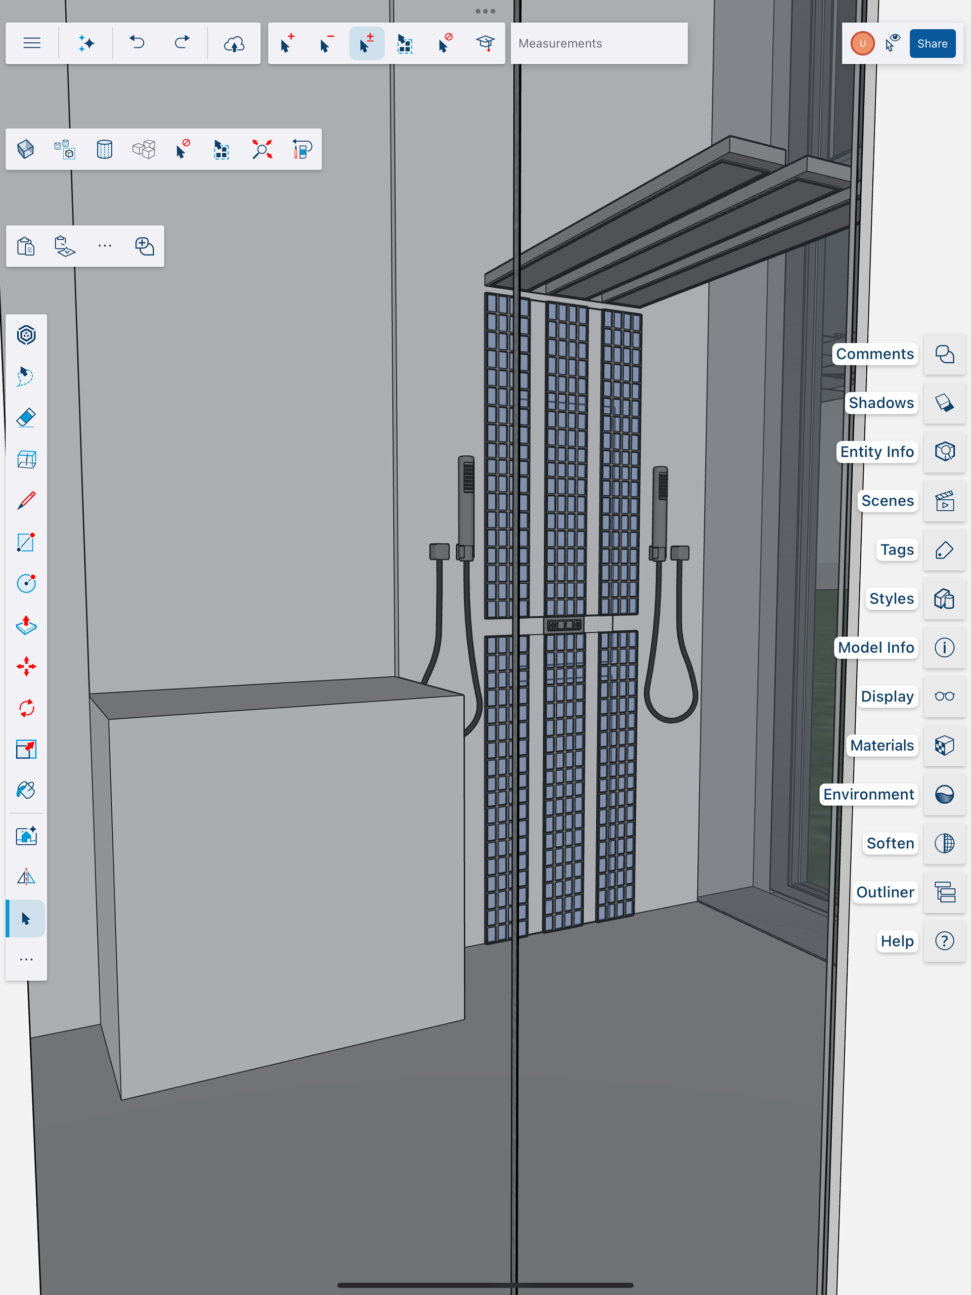This screenshot has height=1295, width=971.
Task: Select the Eraser tool
Action: [26, 417]
